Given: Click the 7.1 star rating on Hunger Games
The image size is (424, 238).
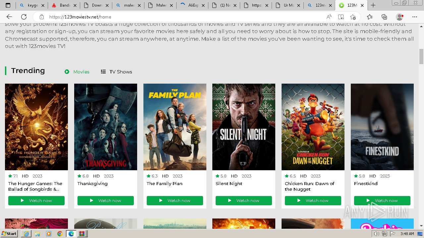Looking at the screenshot, I should click(13, 176).
